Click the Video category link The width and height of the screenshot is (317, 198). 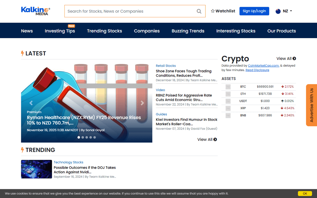pyautogui.click(x=160, y=90)
